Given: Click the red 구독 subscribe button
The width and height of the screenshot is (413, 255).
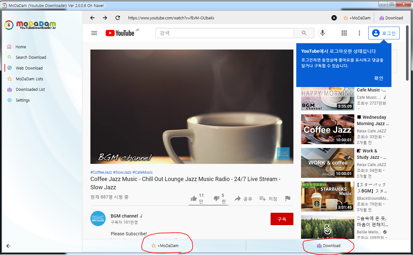Looking at the screenshot, I should point(282,219).
